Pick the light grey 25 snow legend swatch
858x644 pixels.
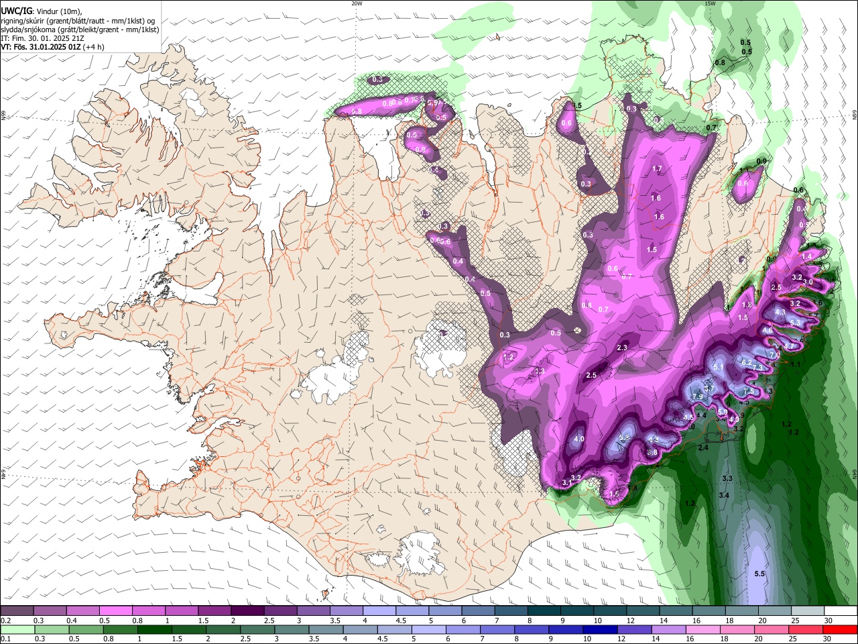808,611
